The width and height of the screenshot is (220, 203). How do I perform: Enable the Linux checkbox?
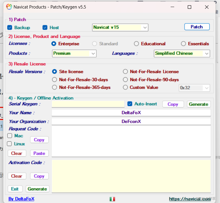click(9, 144)
